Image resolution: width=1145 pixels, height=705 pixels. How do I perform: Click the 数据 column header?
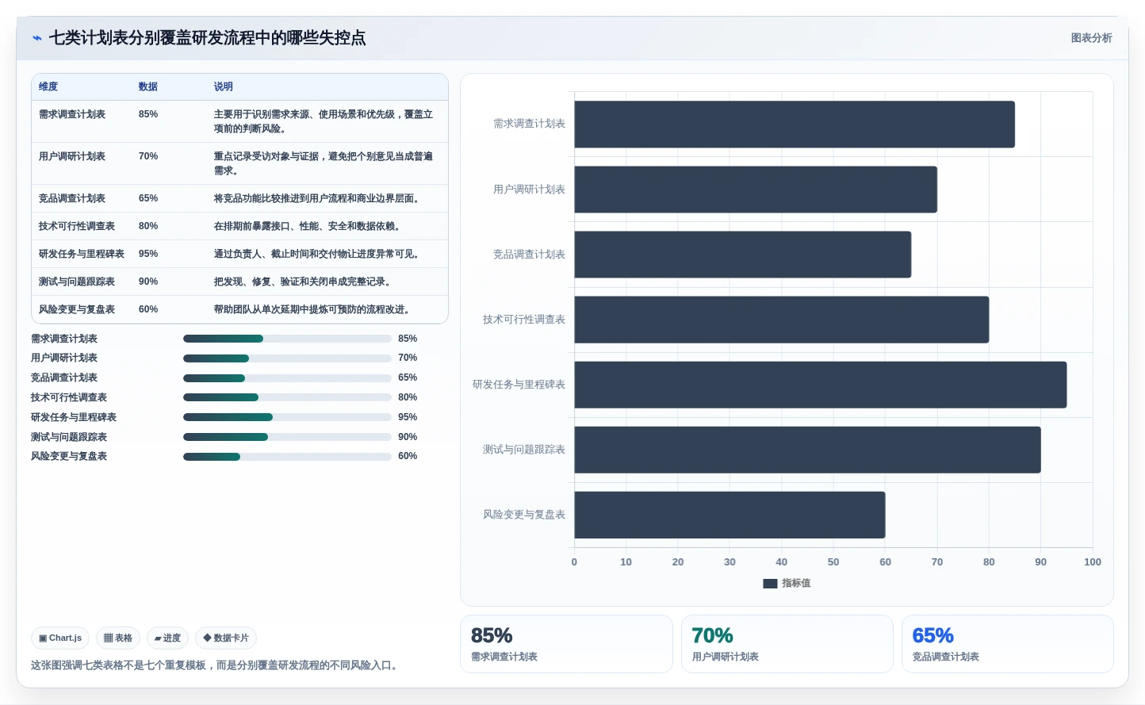click(148, 86)
